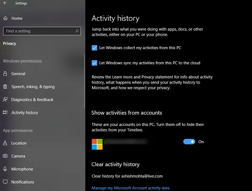Viewport: 252px width, 191px height.
Task: Click the back arrow in Settings
Action: pyautogui.click(x=5, y=3)
